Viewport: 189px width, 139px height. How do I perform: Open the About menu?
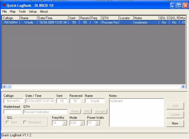(44, 12)
